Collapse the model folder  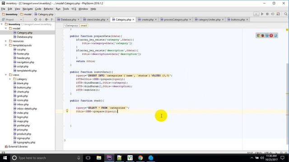pyautogui.click(x=6, y=28)
